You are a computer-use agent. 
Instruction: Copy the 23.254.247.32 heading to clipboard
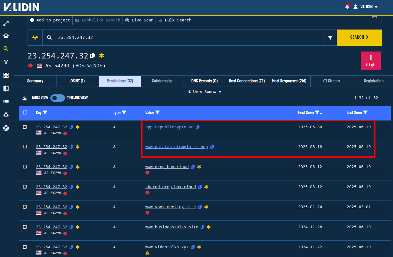[x=93, y=55]
